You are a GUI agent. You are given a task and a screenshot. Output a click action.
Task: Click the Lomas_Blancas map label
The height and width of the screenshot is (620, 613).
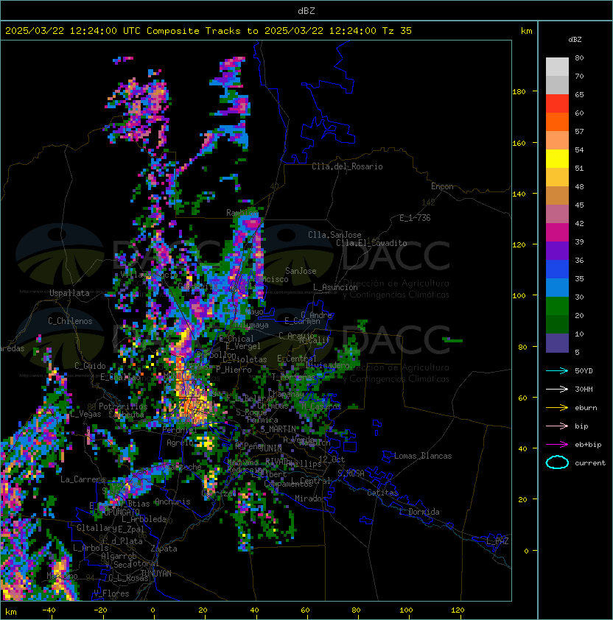[423, 456]
